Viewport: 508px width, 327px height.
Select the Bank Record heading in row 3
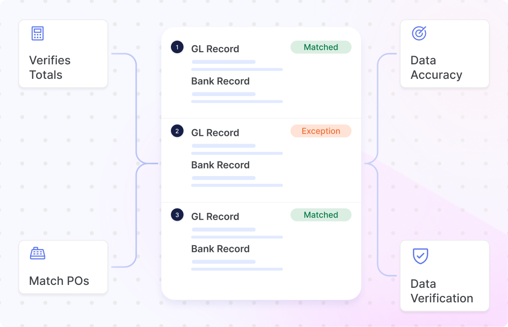[220, 249]
